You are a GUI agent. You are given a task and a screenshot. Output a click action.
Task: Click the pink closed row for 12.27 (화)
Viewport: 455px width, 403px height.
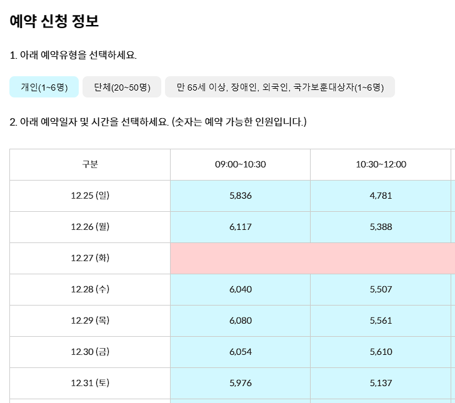[312, 258]
